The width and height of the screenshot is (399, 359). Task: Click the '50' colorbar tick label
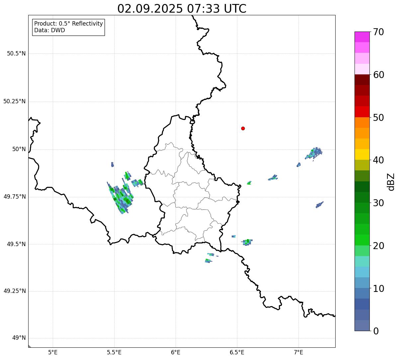pos(378,118)
